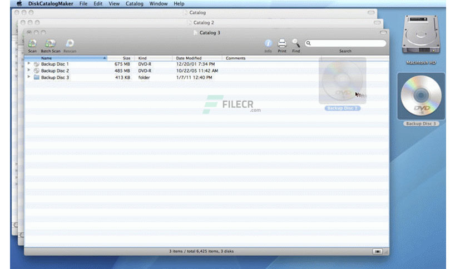The height and width of the screenshot is (269, 465).
Task: Click the document icon in Catalog 3 title
Action: pyautogui.click(x=195, y=33)
